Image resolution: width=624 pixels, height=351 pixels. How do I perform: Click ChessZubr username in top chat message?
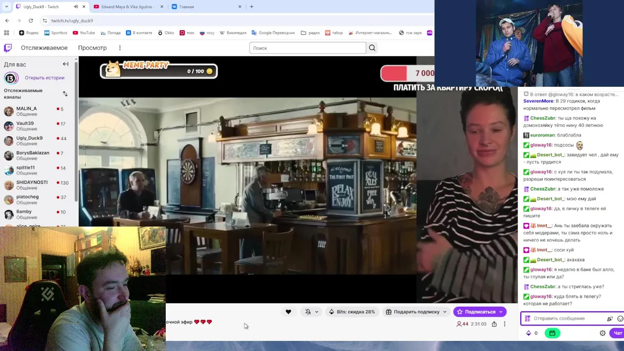pyautogui.click(x=543, y=118)
